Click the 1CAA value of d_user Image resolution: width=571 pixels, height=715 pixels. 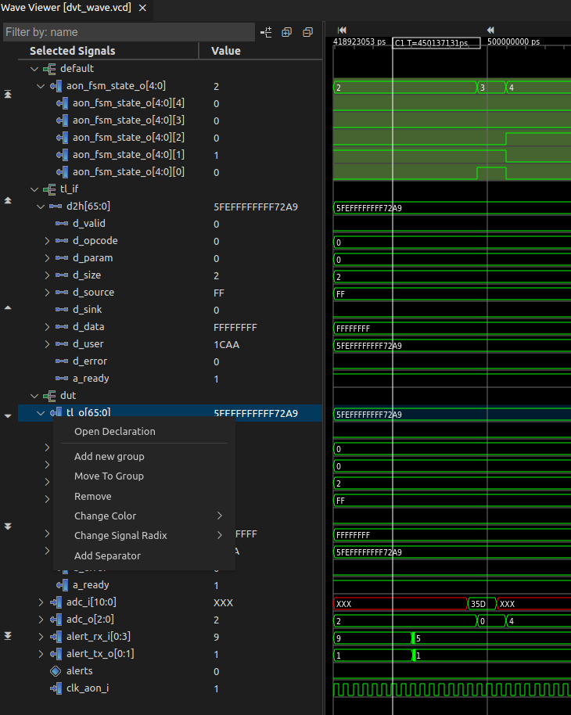227,345
